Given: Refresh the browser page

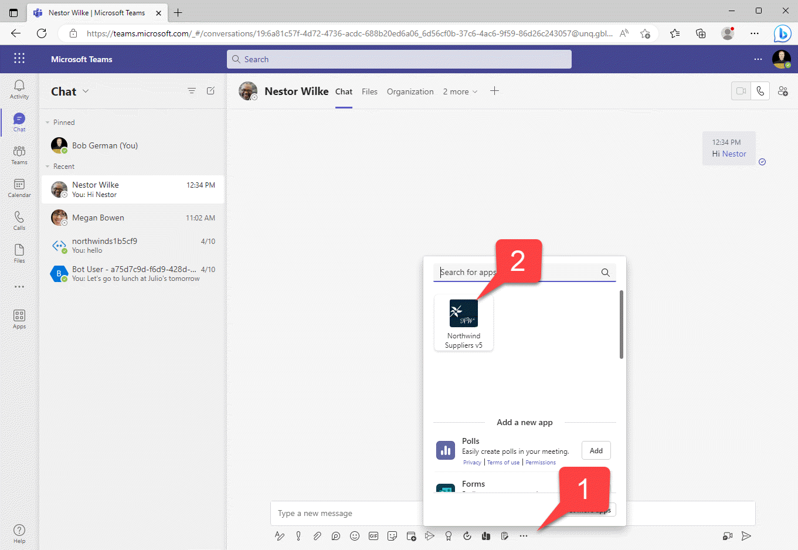Looking at the screenshot, I should point(42,33).
